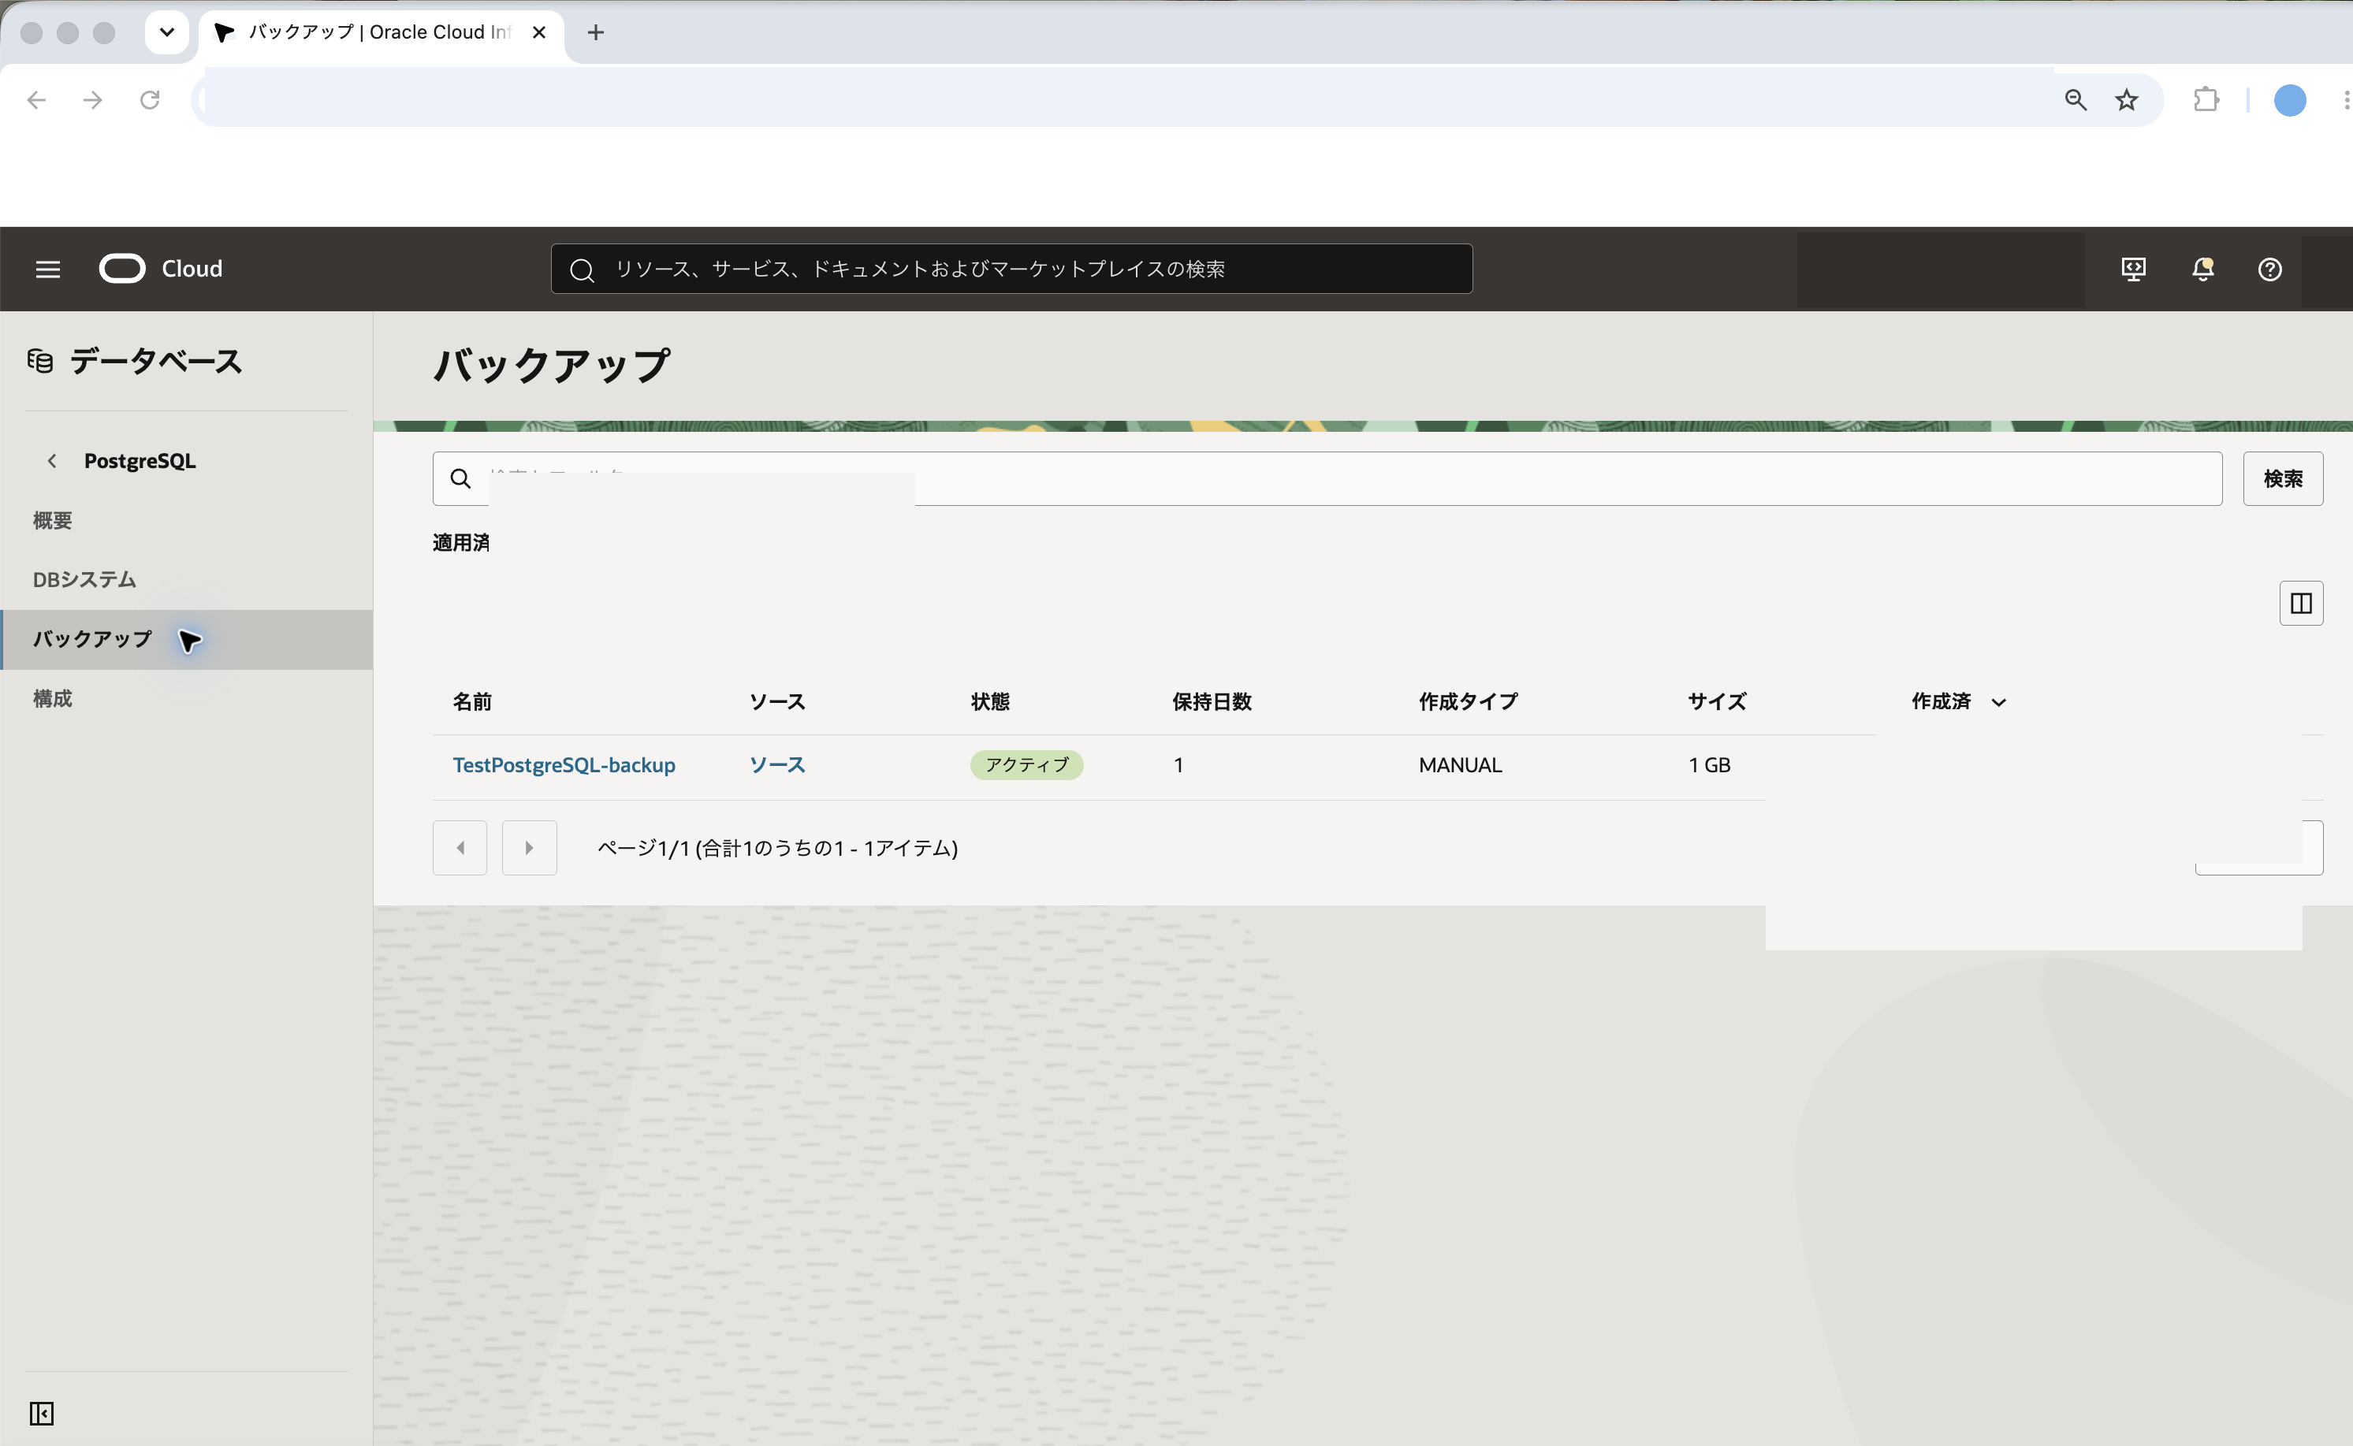Reload the browser page
The width and height of the screenshot is (2353, 1446).
(x=151, y=100)
